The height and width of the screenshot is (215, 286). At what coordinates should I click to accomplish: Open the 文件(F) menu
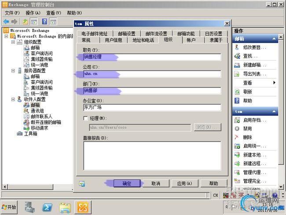point(12,13)
